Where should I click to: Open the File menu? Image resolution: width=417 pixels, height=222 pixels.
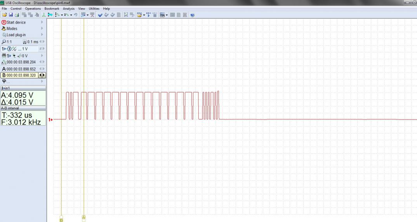[x=4, y=9]
